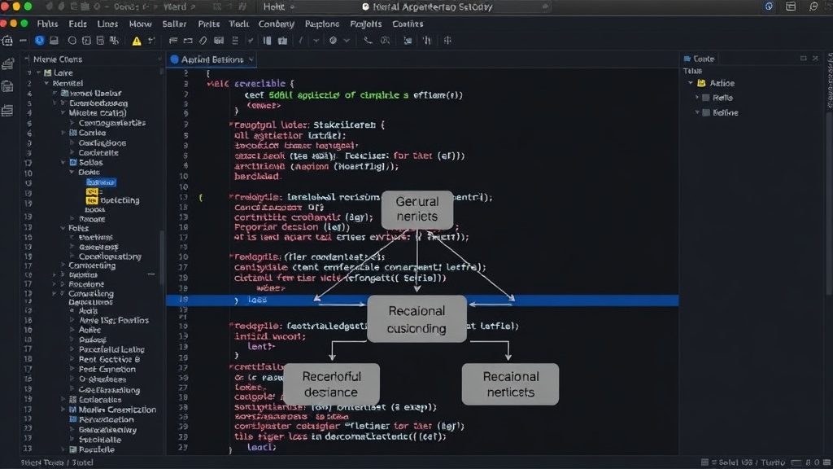Click the briefcase icon in toolbar
The height and width of the screenshot is (469, 833).
point(282,41)
